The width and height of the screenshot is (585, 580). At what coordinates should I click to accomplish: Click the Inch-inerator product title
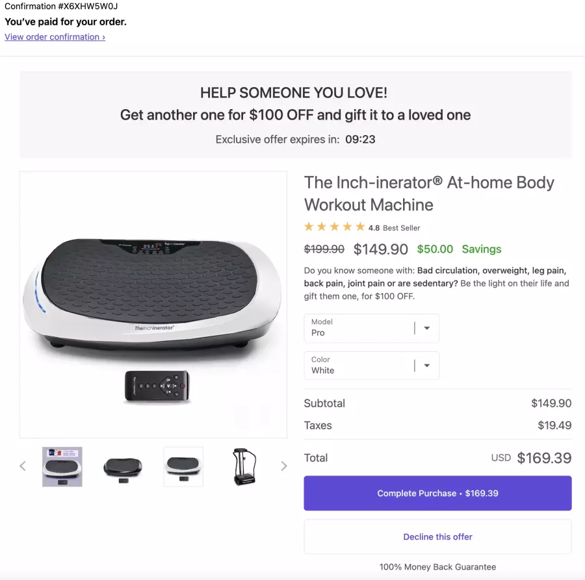click(x=429, y=194)
